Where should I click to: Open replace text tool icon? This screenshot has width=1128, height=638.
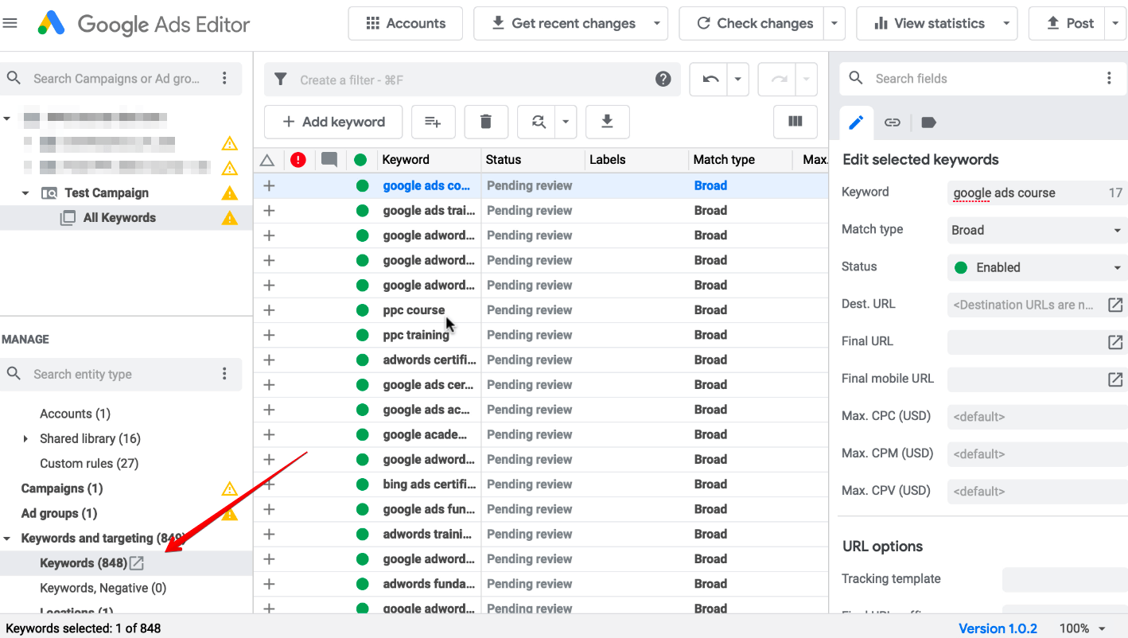(538, 122)
